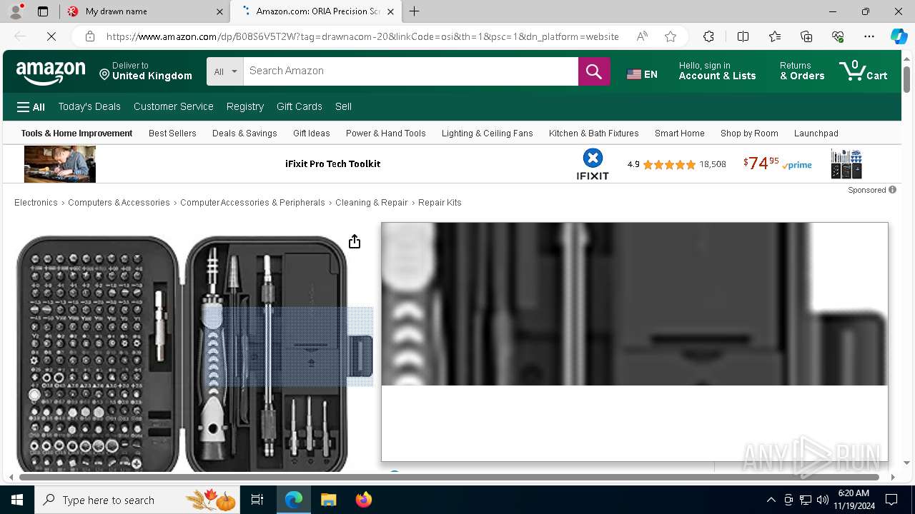Close the My drawn name tab

(219, 11)
